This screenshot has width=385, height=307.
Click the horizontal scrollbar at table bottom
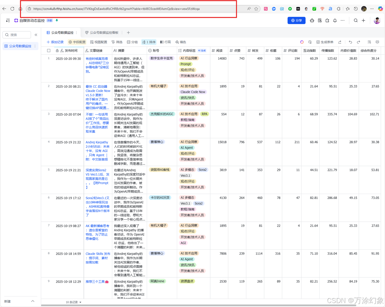point(199,305)
